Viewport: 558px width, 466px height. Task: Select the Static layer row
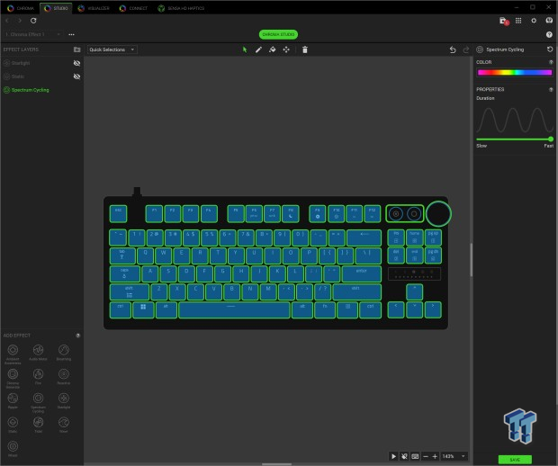coord(42,76)
